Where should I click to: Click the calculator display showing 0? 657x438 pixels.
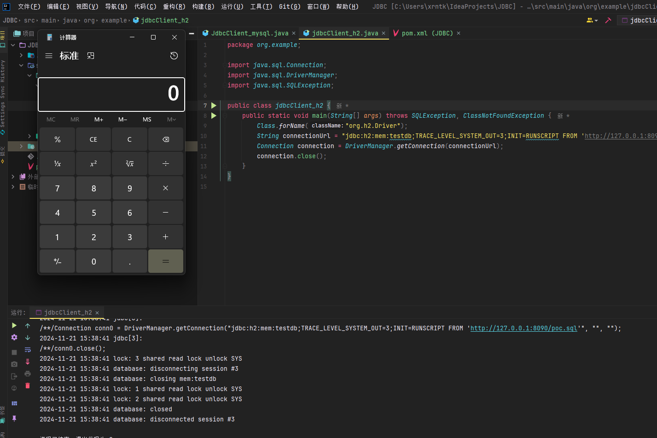111,94
